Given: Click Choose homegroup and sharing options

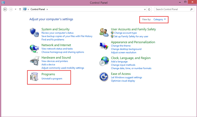Looking at the screenshot, I should [x=63, y=52].
